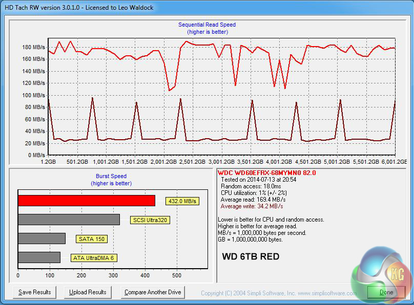The width and height of the screenshot is (414, 305).
Task: Click the Save Results button
Action: point(35,292)
